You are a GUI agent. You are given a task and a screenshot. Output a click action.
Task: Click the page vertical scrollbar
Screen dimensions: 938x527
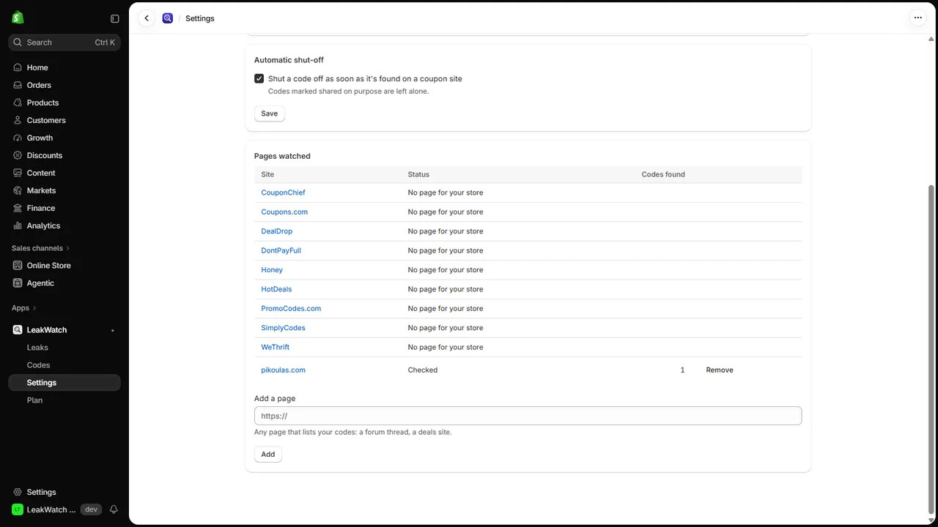pos(931,350)
